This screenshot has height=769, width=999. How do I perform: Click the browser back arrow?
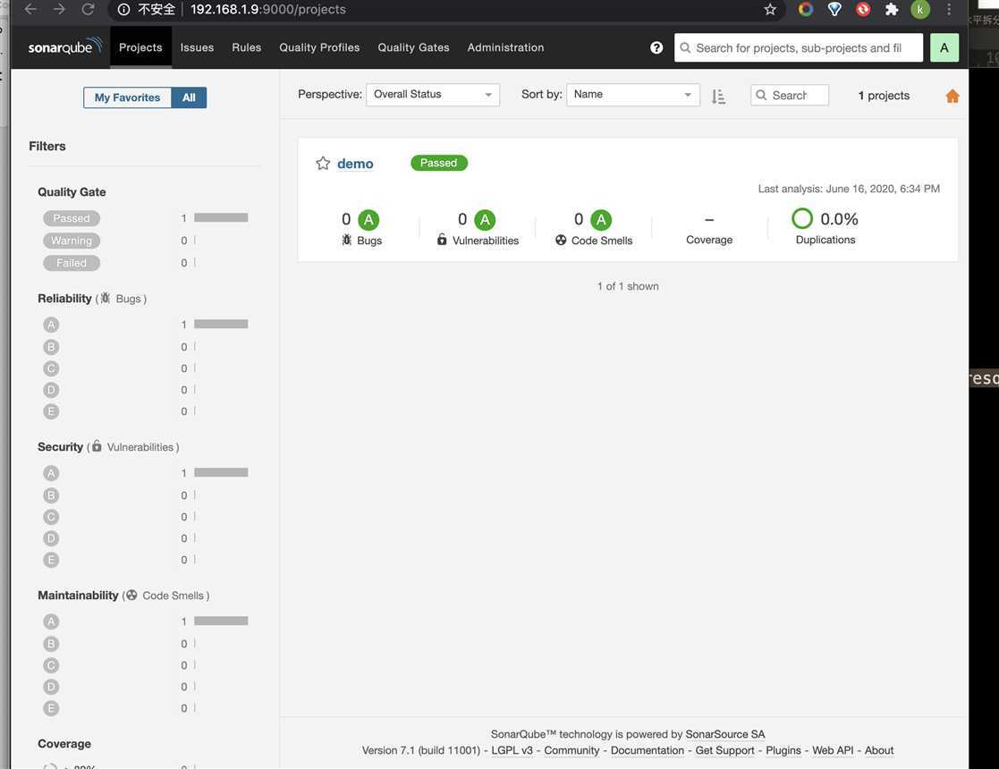point(30,9)
